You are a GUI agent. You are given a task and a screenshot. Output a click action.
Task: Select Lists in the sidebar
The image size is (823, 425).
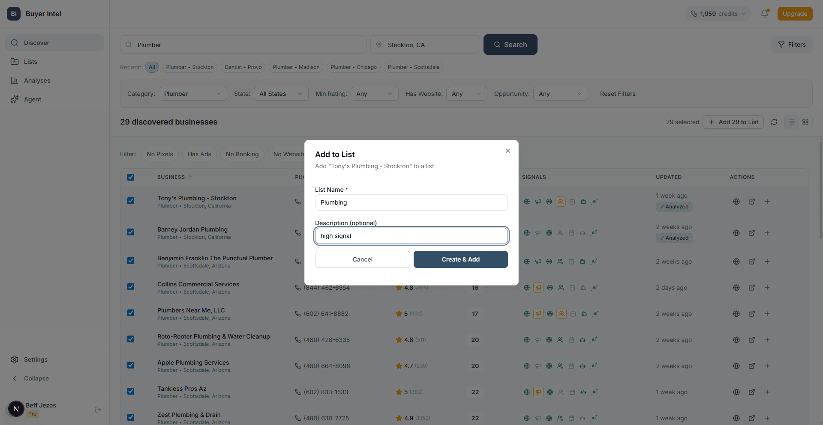(30, 61)
